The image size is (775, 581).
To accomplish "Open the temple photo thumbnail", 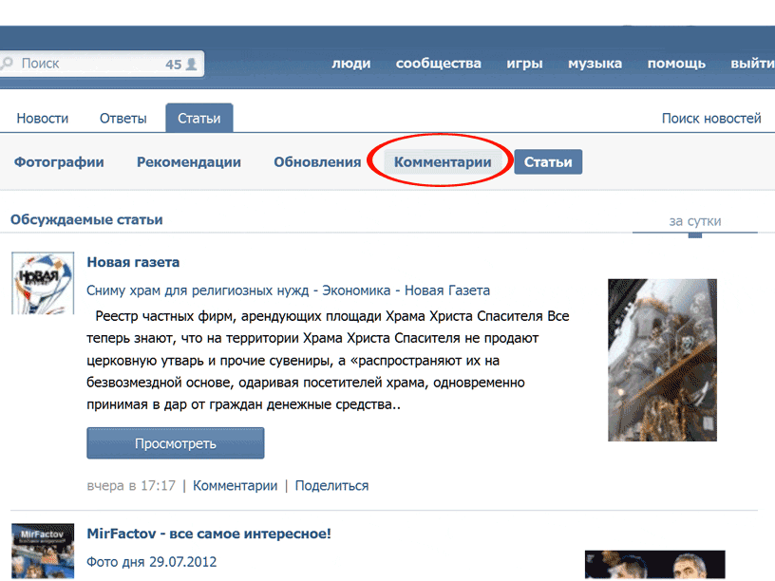I will 662,360.
